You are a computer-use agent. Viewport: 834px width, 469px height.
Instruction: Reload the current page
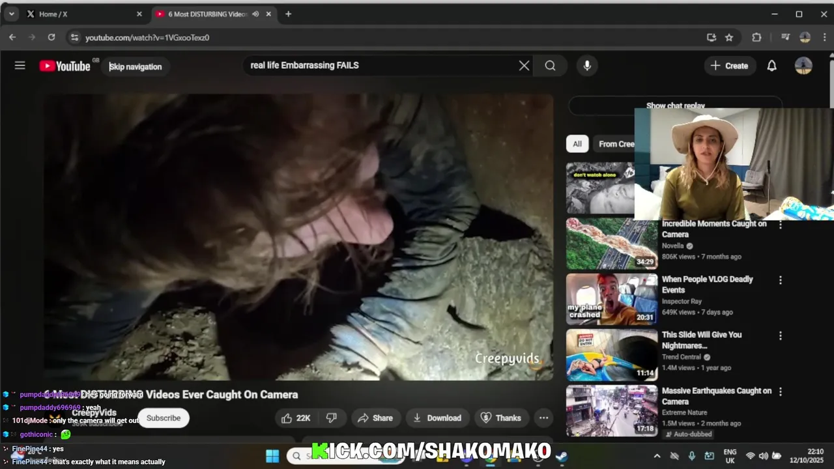click(51, 37)
